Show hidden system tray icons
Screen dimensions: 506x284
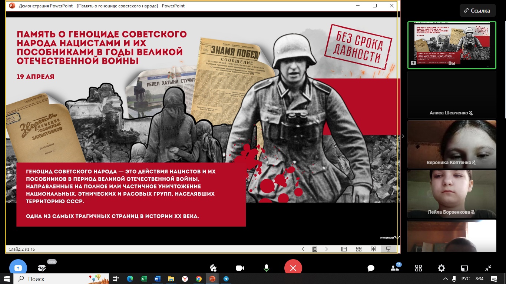445,278
